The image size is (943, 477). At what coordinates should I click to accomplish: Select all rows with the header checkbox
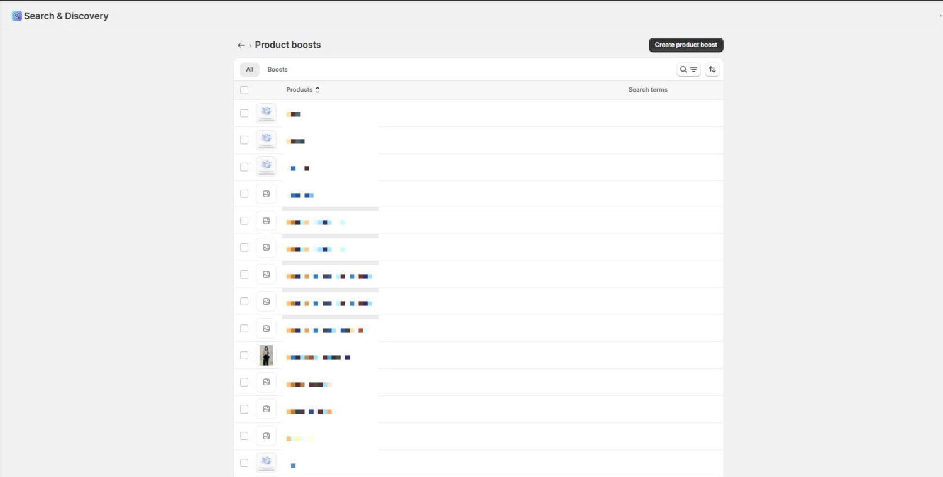point(245,90)
